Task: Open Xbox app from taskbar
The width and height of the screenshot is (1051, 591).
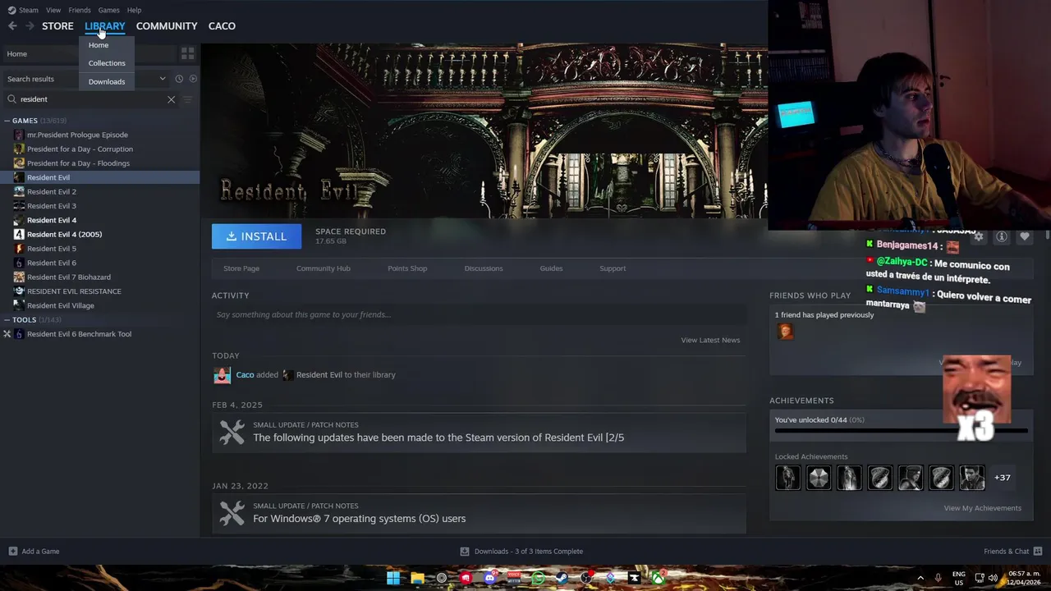Action: (659, 578)
